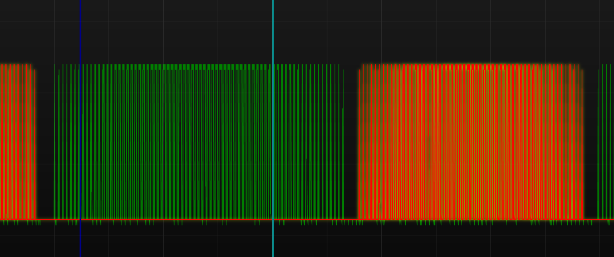Viewport: 614px width, 257px height.
Task: Select the small red burst at left edge
Action: tap(16, 142)
